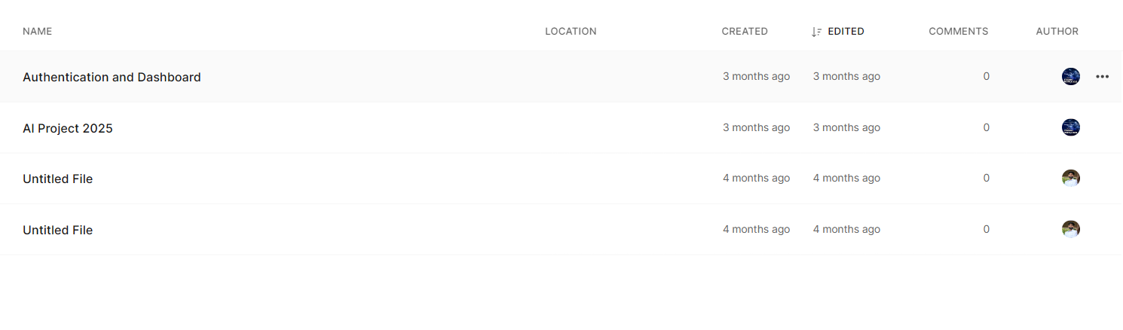Click the comment count on the AI Project 2025 row
Viewport: 1123px width, 330px height.
(986, 127)
